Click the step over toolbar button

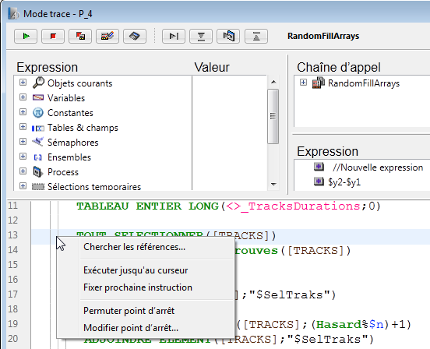coord(174,36)
